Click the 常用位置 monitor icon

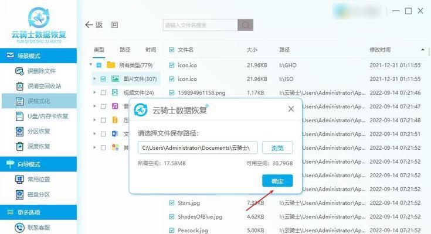tap(19, 180)
